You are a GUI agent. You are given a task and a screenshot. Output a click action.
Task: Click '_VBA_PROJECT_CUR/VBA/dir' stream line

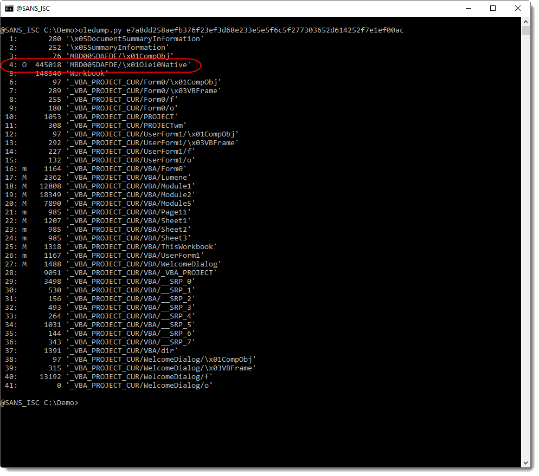[x=92, y=351]
